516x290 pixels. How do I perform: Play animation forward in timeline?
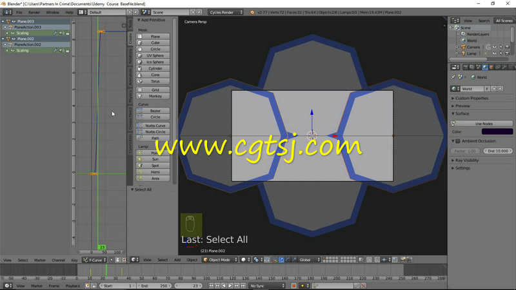click(230, 285)
